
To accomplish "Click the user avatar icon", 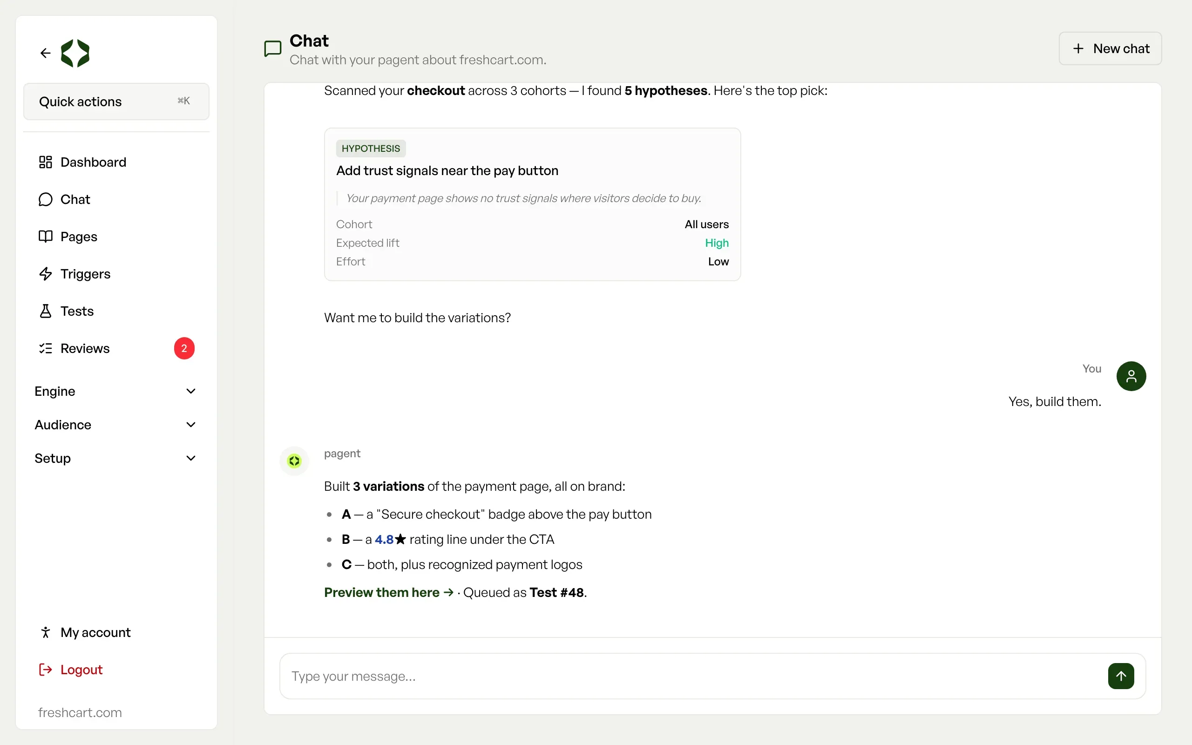I will click(1131, 376).
